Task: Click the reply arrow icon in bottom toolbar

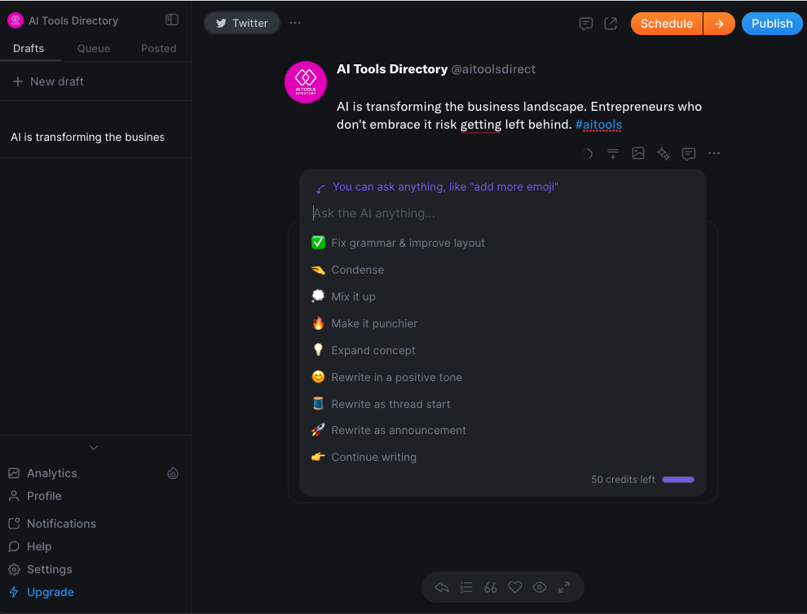Action: click(x=441, y=587)
